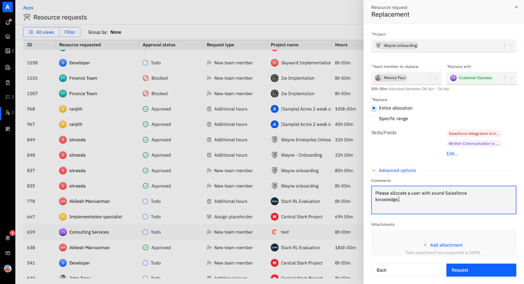Open the Apps breadcrumb link
524x284 pixels.
(x=28, y=8)
